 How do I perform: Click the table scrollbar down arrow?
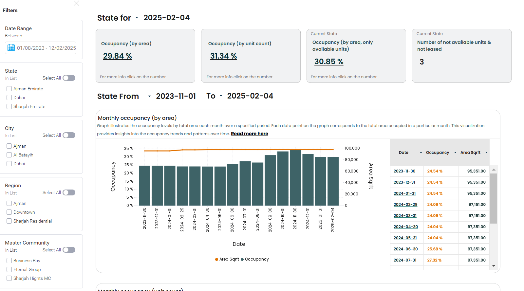(494, 266)
